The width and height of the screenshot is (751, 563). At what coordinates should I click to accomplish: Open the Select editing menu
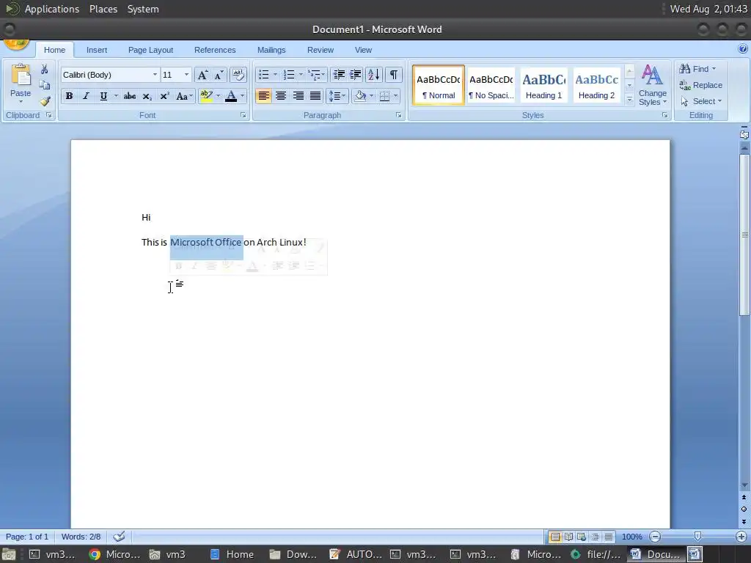coord(701,101)
